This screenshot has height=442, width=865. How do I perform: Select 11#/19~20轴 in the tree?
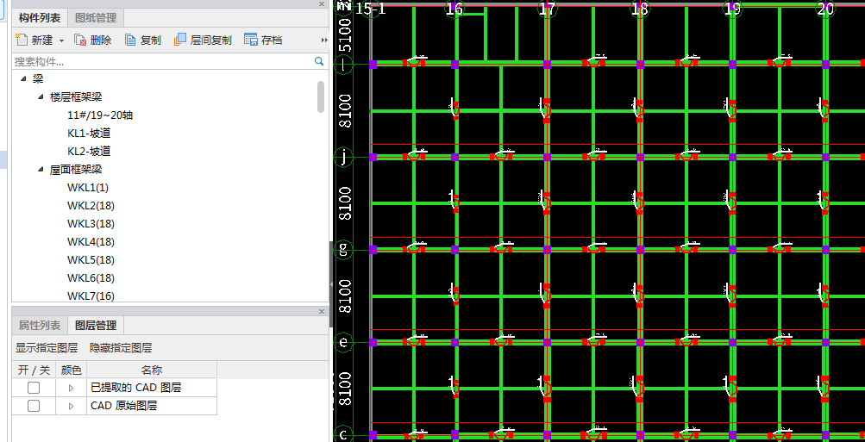[100, 115]
